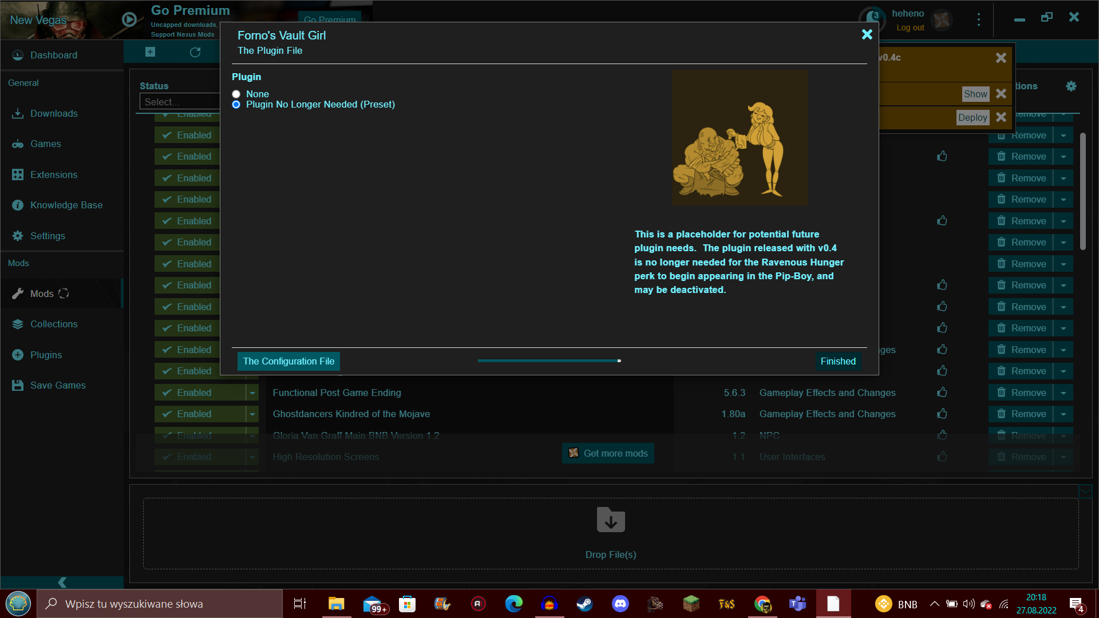Open the three-dot more options menu

[x=979, y=20]
